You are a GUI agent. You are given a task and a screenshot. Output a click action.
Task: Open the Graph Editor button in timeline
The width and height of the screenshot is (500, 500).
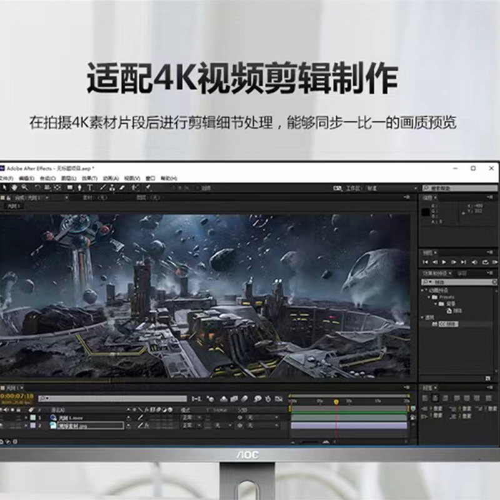pos(279,399)
